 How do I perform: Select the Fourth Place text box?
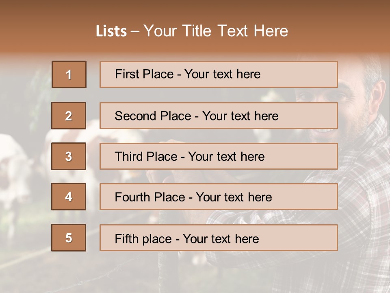coord(219,197)
